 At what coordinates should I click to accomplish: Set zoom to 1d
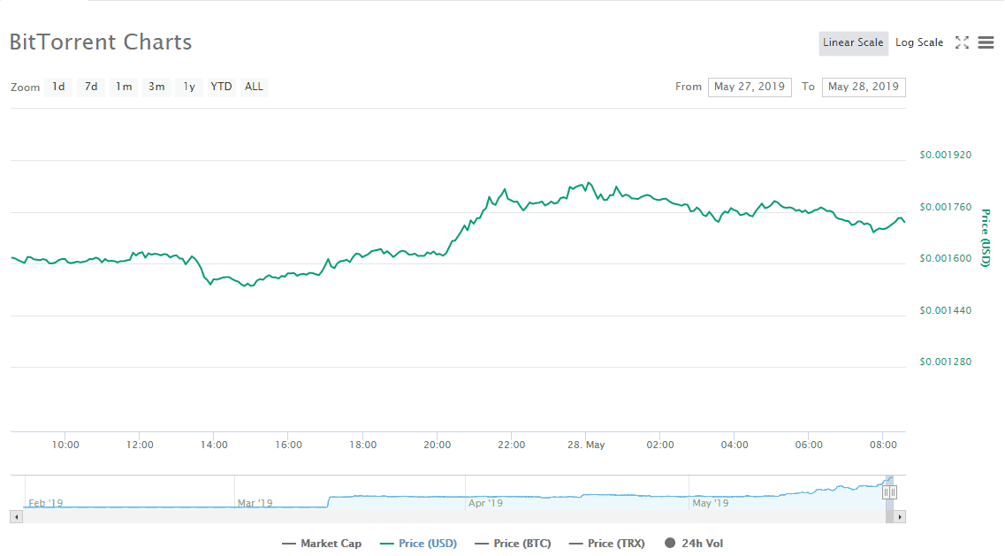click(x=58, y=87)
